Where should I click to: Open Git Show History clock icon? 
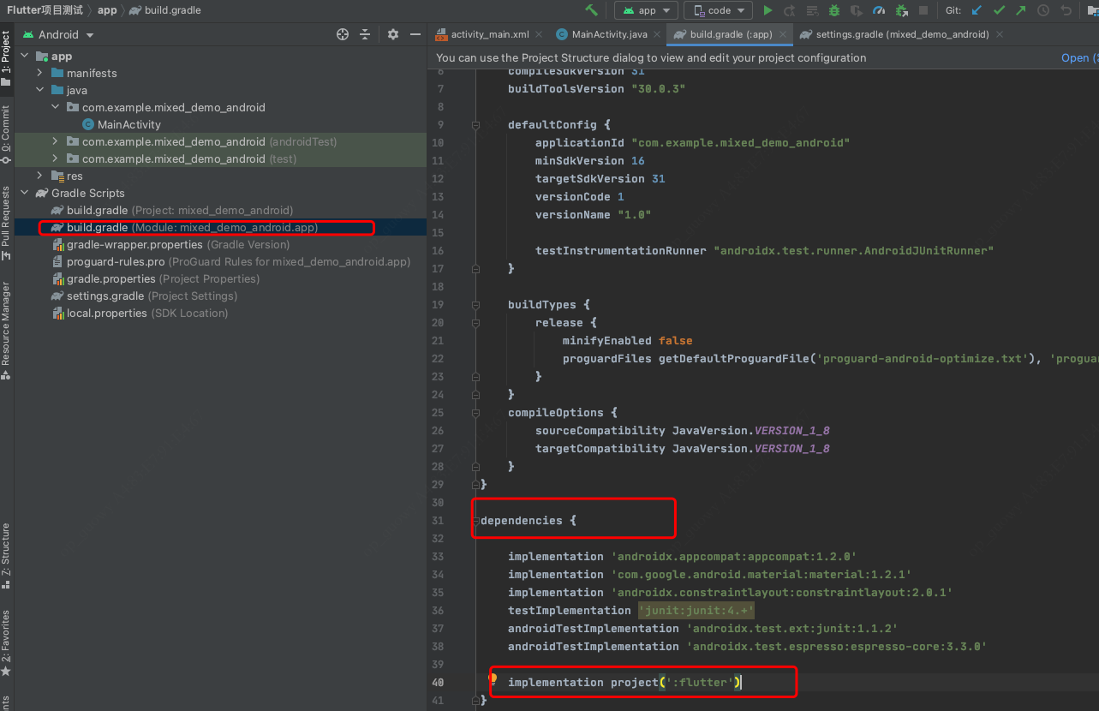[x=1043, y=10]
